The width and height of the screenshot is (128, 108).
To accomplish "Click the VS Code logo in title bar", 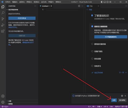I will 2,2.
